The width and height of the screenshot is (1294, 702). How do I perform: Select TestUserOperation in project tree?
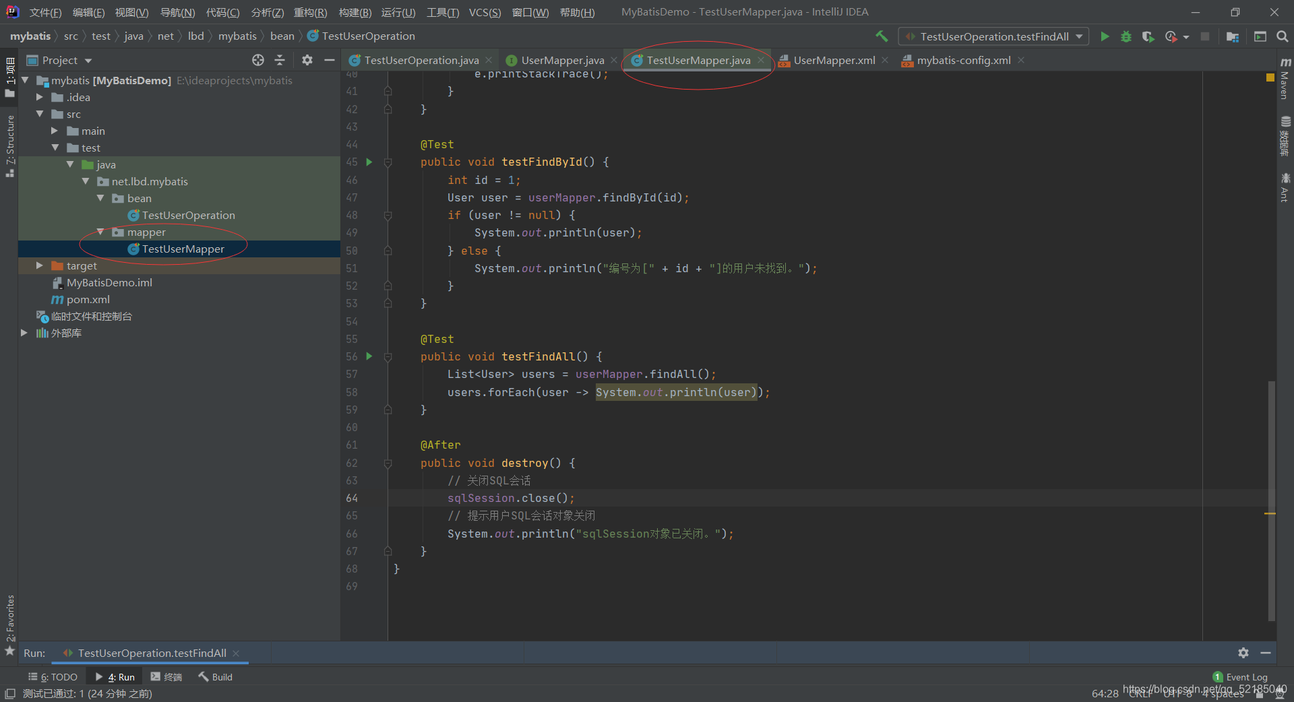point(188,215)
